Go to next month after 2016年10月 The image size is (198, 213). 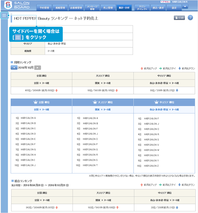click(x=38, y=68)
